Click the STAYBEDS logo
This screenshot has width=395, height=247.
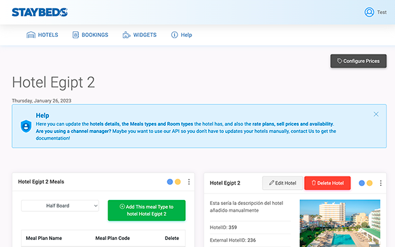[40, 12]
